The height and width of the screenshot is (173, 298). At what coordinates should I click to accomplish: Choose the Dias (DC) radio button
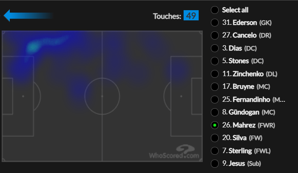(x=215, y=48)
